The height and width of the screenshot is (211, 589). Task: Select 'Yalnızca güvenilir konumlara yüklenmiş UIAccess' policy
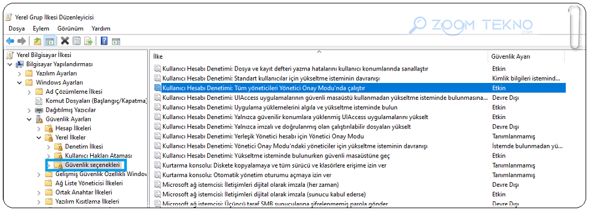point(295,117)
